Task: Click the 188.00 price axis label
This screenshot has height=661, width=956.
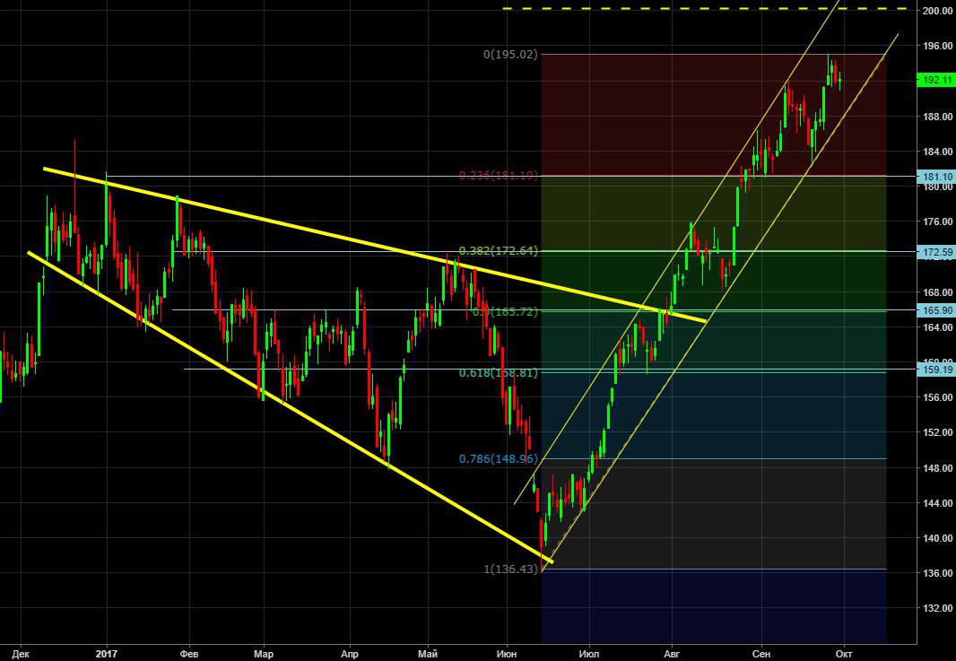Action: (938, 117)
